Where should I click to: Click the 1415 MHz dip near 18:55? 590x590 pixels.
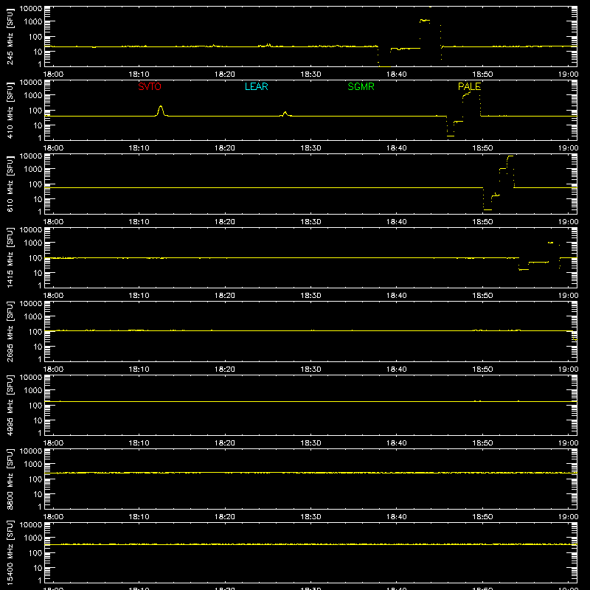(524, 269)
